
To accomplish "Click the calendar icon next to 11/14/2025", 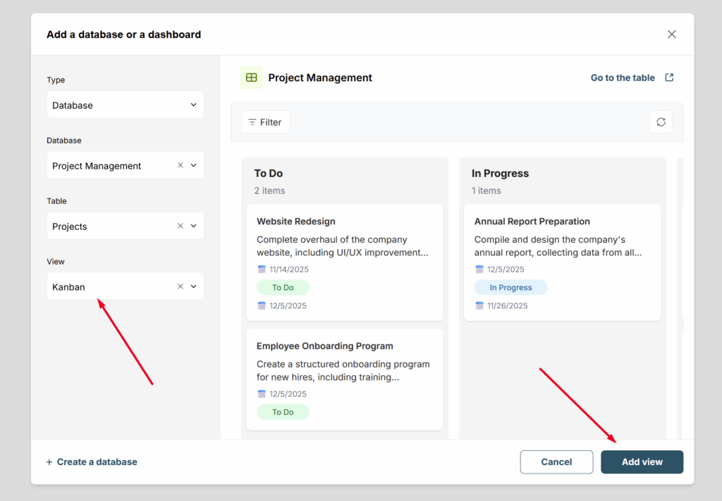I will click(262, 270).
